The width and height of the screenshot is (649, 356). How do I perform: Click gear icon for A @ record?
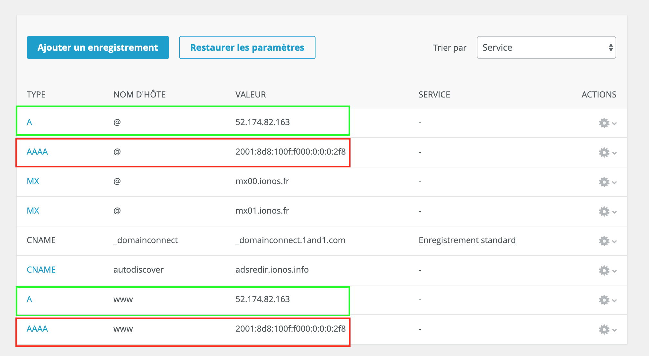coord(604,123)
